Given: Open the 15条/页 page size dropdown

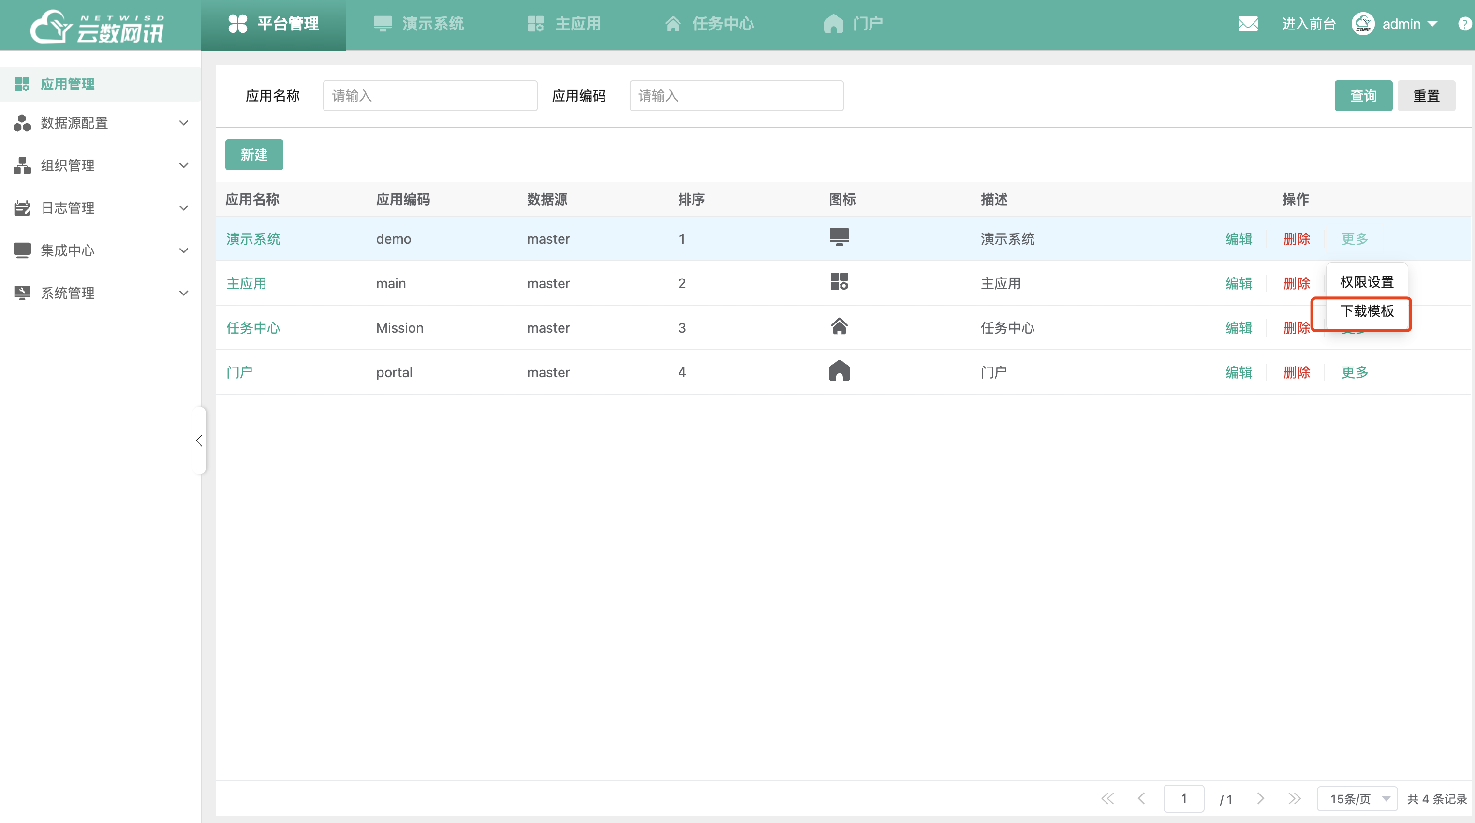Looking at the screenshot, I should [x=1357, y=798].
